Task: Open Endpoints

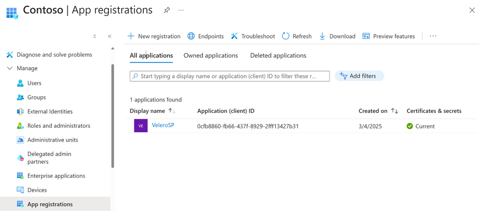Action: [205, 36]
